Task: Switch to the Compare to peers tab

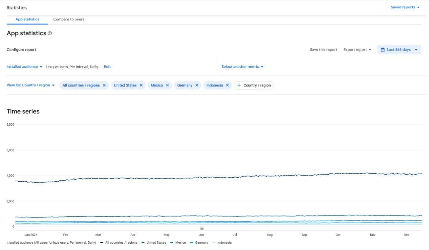Action: click(x=69, y=19)
